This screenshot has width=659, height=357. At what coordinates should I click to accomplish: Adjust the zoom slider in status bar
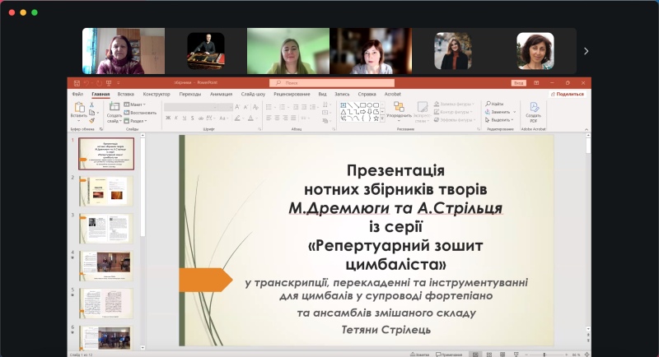tap(544, 355)
